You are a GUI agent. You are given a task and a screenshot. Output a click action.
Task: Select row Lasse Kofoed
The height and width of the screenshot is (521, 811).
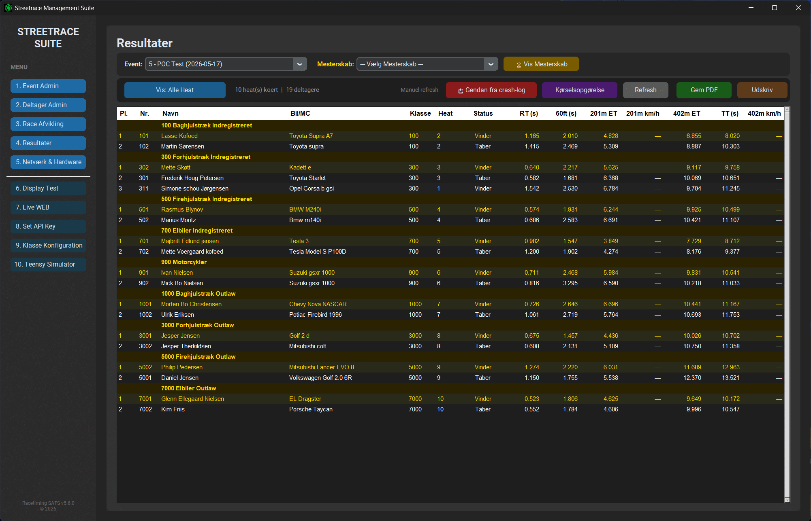[450, 136]
